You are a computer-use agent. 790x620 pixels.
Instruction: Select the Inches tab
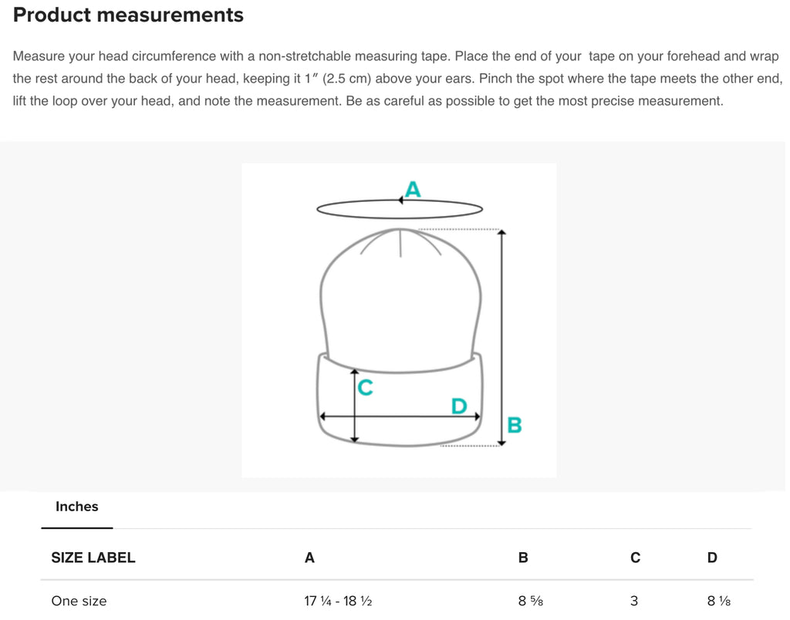coord(76,507)
